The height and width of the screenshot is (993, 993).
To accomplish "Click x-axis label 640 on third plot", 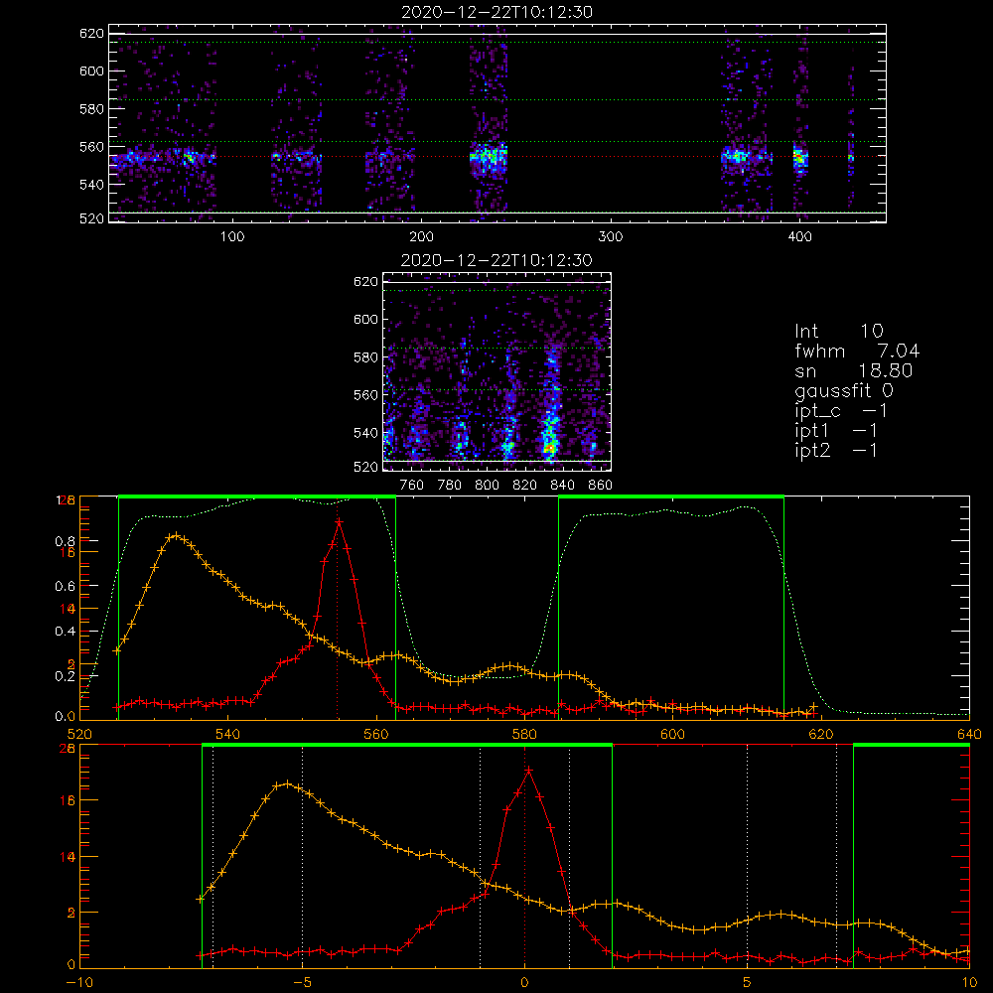I will (969, 734).
